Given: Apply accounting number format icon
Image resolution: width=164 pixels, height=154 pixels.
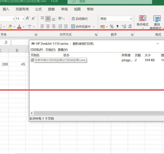Looking at the screenshot, I should 102,27.
